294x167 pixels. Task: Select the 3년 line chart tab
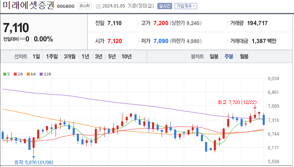pyautogui.click(x=99, y=56)
